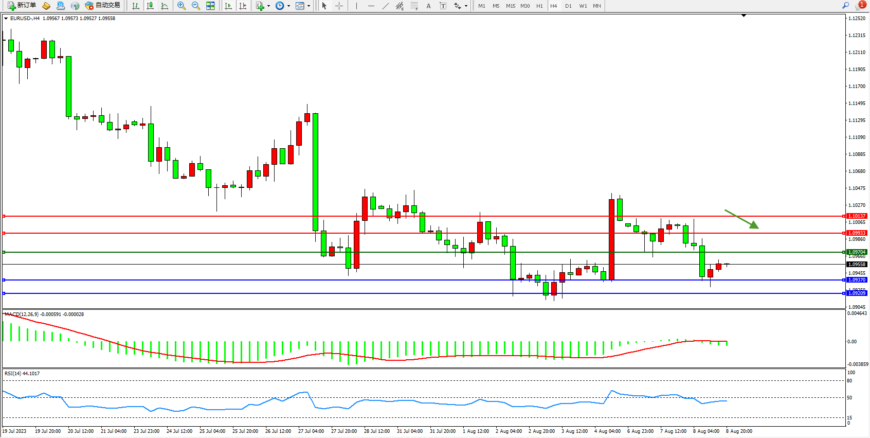The height and width of the screenshot is (438, 870).
Task: Switch to the D1 timeframe
Action: click(568, 6)
